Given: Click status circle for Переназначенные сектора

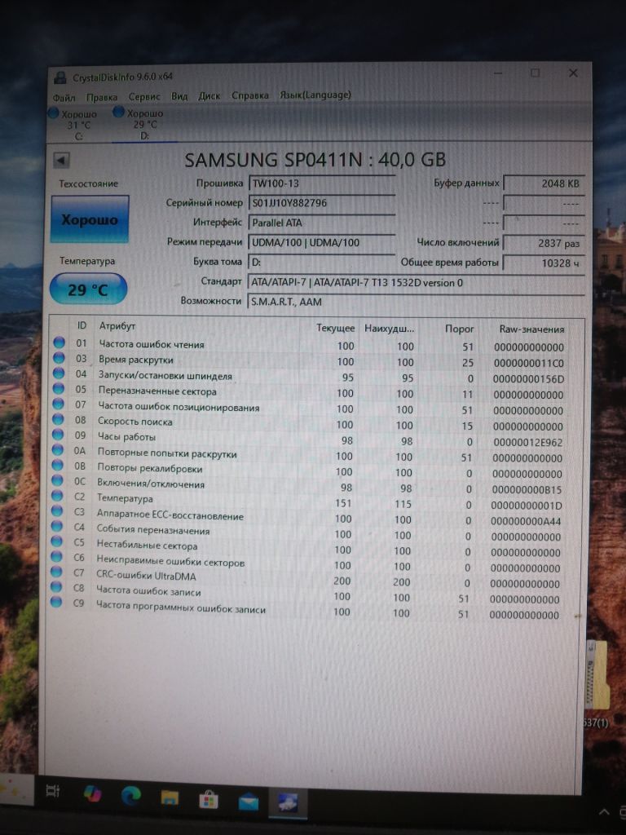Looking at the screenshot, I should pyautogui.click(x=59, y=389).
